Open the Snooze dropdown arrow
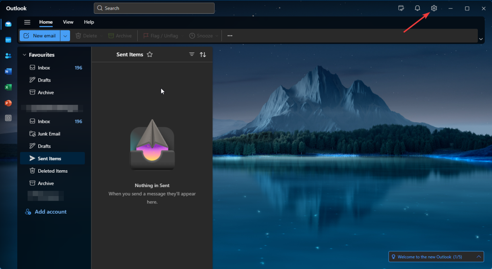 coord(217,36)
